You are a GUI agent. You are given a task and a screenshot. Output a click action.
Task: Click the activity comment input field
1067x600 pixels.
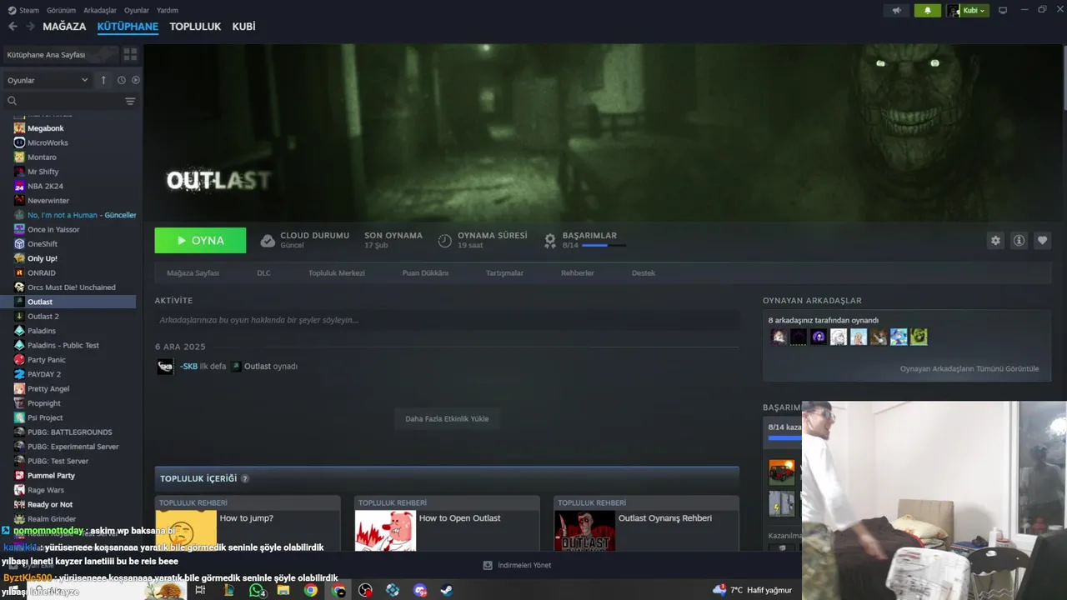pos(447,320)
